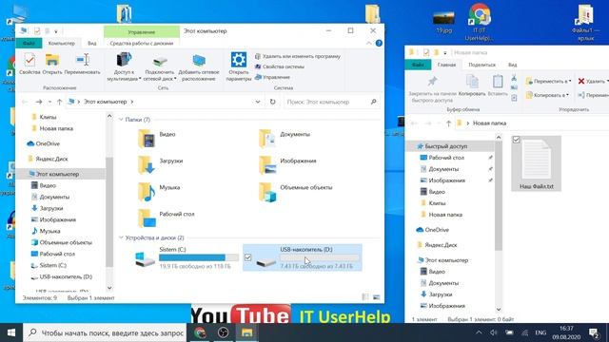Click the Вставить clipboard icon

(498, 82)
